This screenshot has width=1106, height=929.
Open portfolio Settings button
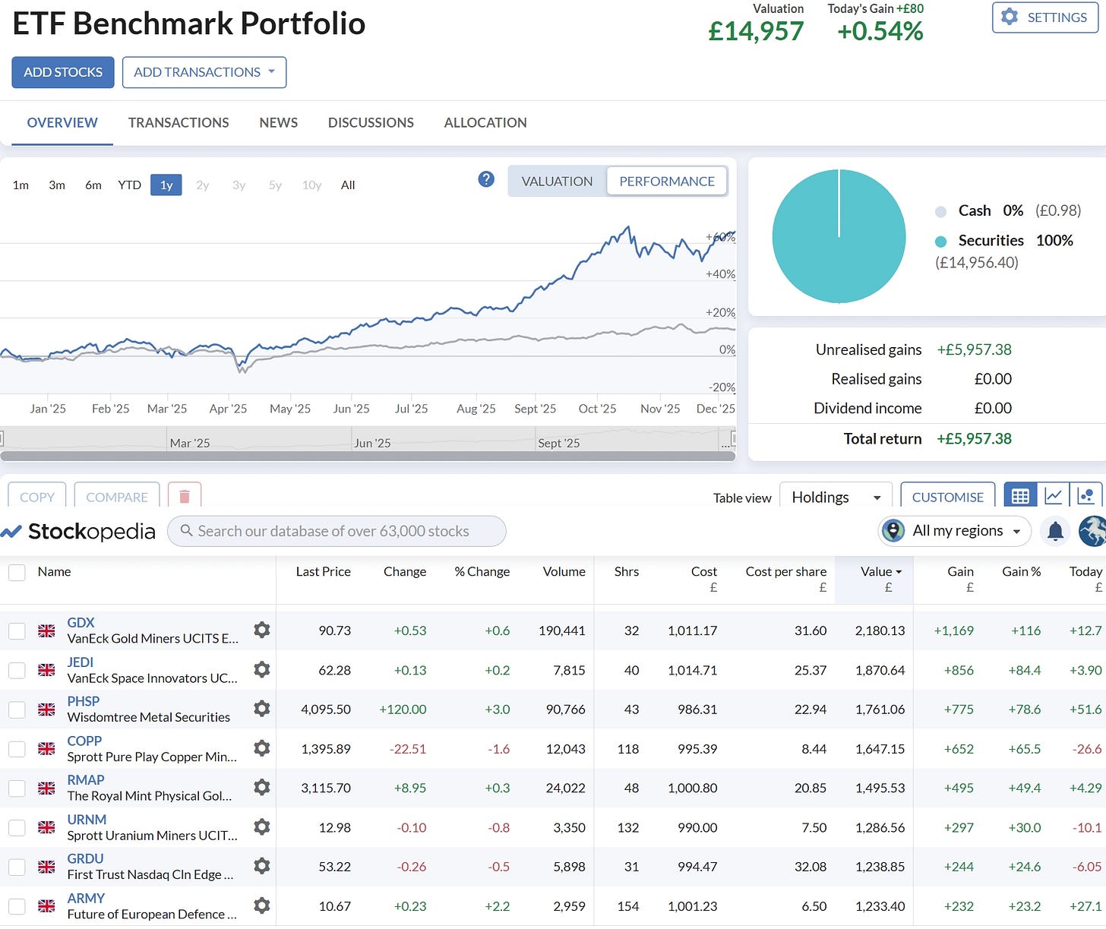[x=1045, y=17]
